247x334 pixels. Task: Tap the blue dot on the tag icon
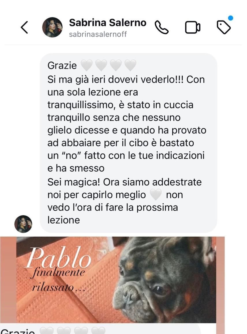click(x=230, y=18)
